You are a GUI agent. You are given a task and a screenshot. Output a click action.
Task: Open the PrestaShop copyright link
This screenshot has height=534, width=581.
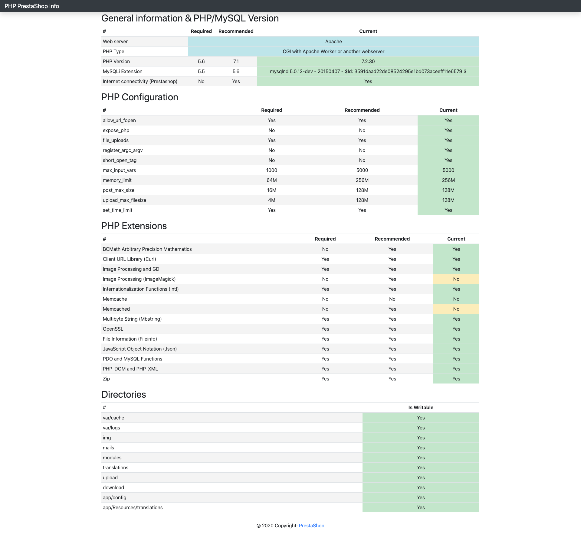click(311, 526)
